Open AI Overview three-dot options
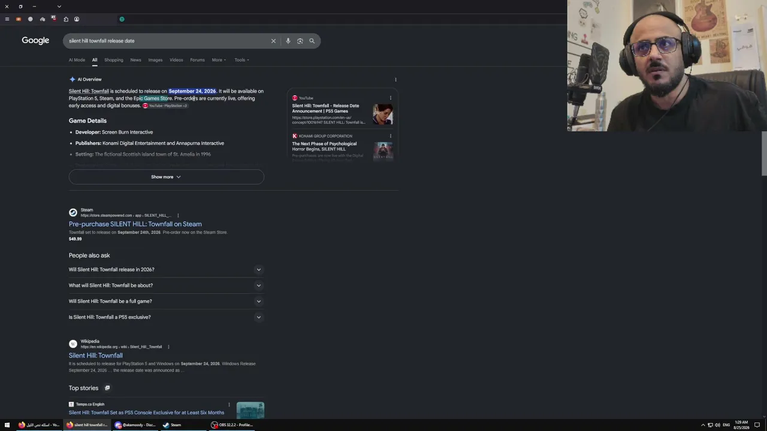Image resolution: width=767 pixels, height=431 pixels. [395, 80]
